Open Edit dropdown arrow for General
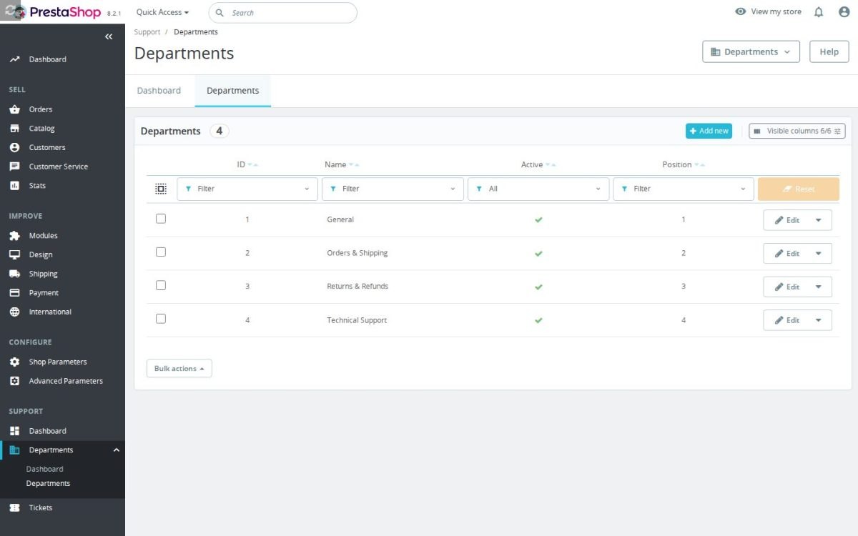This screenshot has width=858, height=536. (819, 220)
